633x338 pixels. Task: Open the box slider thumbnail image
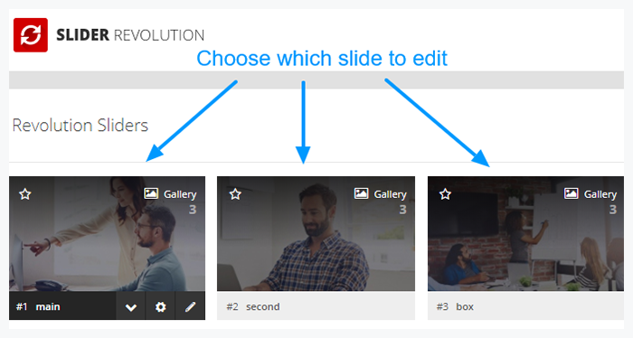click(x=525, y=234)
